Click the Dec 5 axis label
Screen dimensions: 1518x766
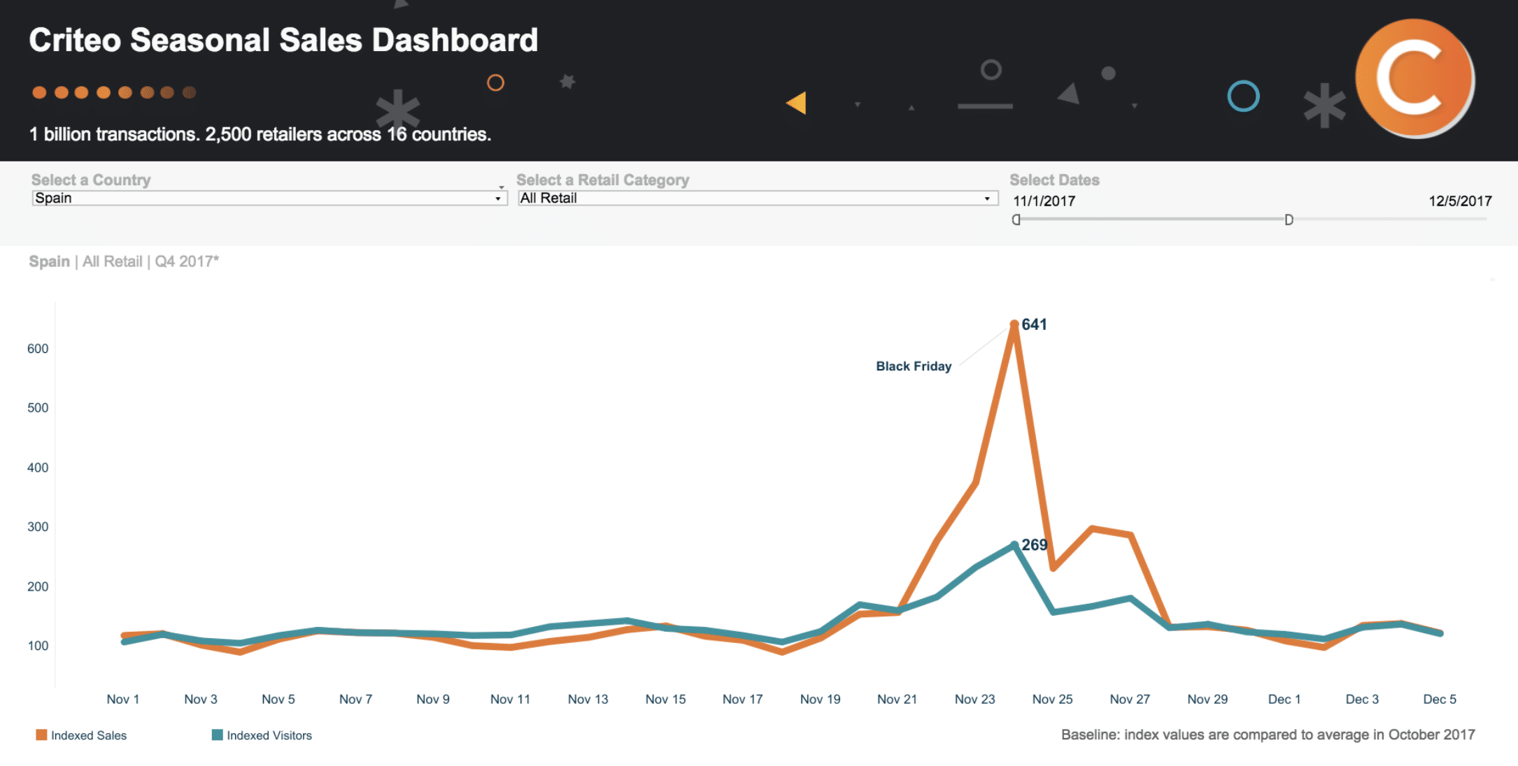pos(1440,699)
